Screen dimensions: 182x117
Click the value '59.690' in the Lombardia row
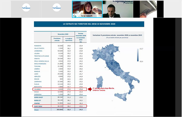pos(60,51)
